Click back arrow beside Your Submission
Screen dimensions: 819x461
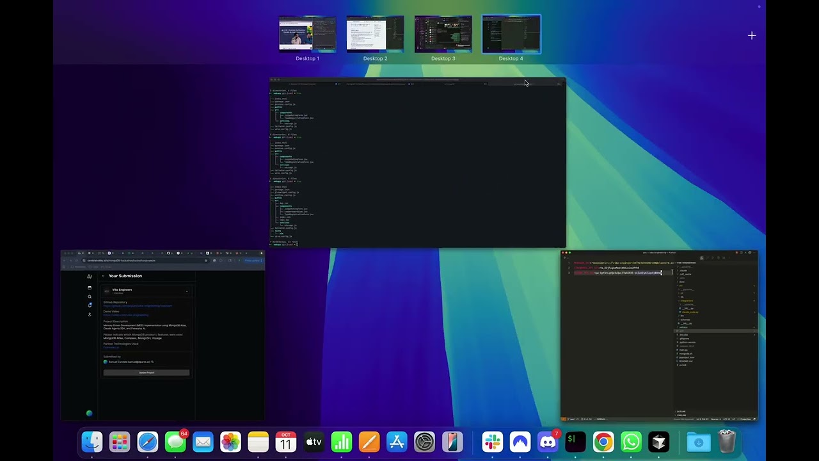click(x=103, y=276)
